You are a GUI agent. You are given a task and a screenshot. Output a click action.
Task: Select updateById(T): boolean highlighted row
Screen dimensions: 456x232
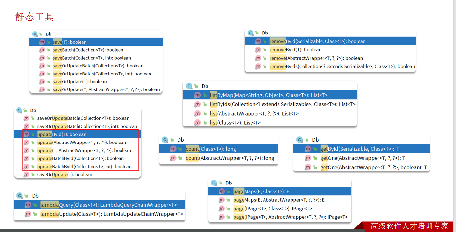point(78,134)
